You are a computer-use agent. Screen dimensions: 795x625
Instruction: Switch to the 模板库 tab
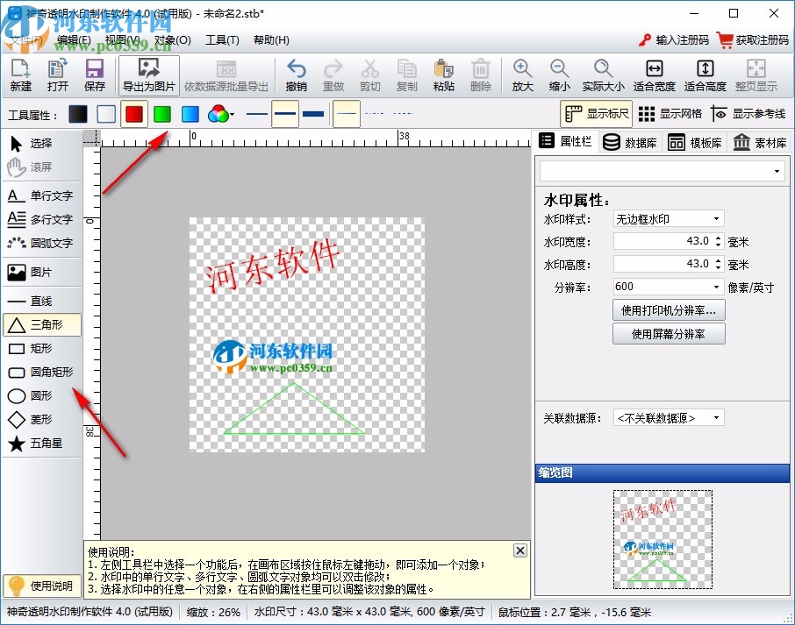coord(695,142)
